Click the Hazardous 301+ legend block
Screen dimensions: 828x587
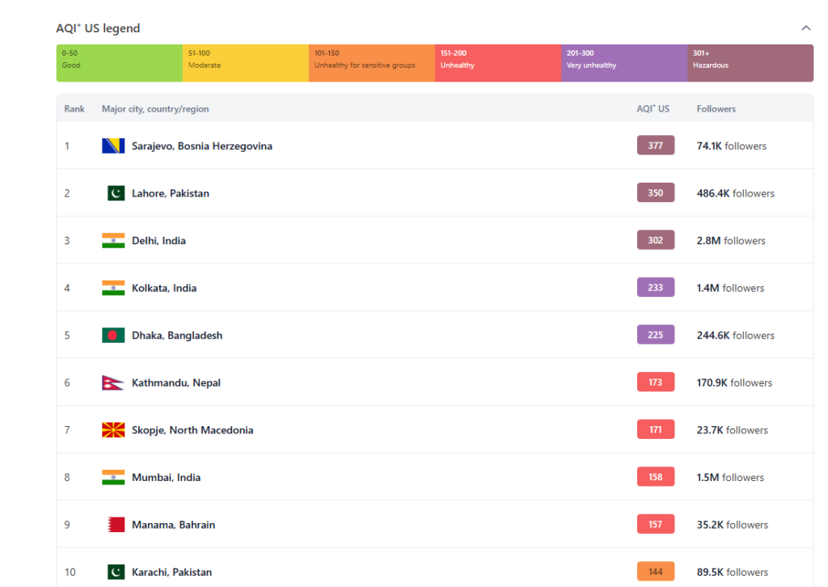pyautogui.click(x=750, y=63)
